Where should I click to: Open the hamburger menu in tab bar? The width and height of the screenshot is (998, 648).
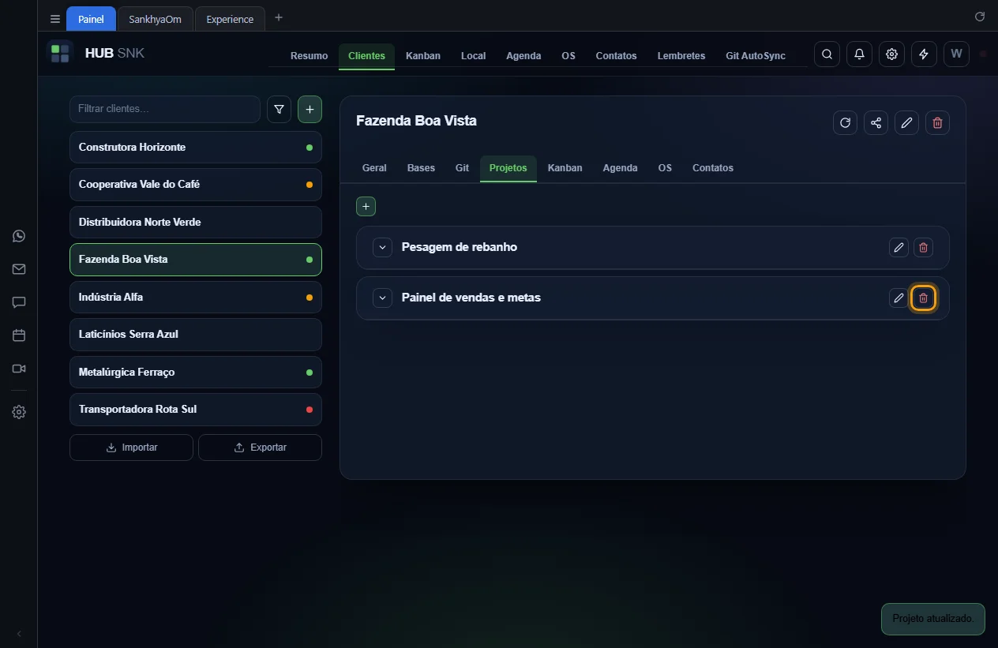pyautogui.click(x=54, y=19)
